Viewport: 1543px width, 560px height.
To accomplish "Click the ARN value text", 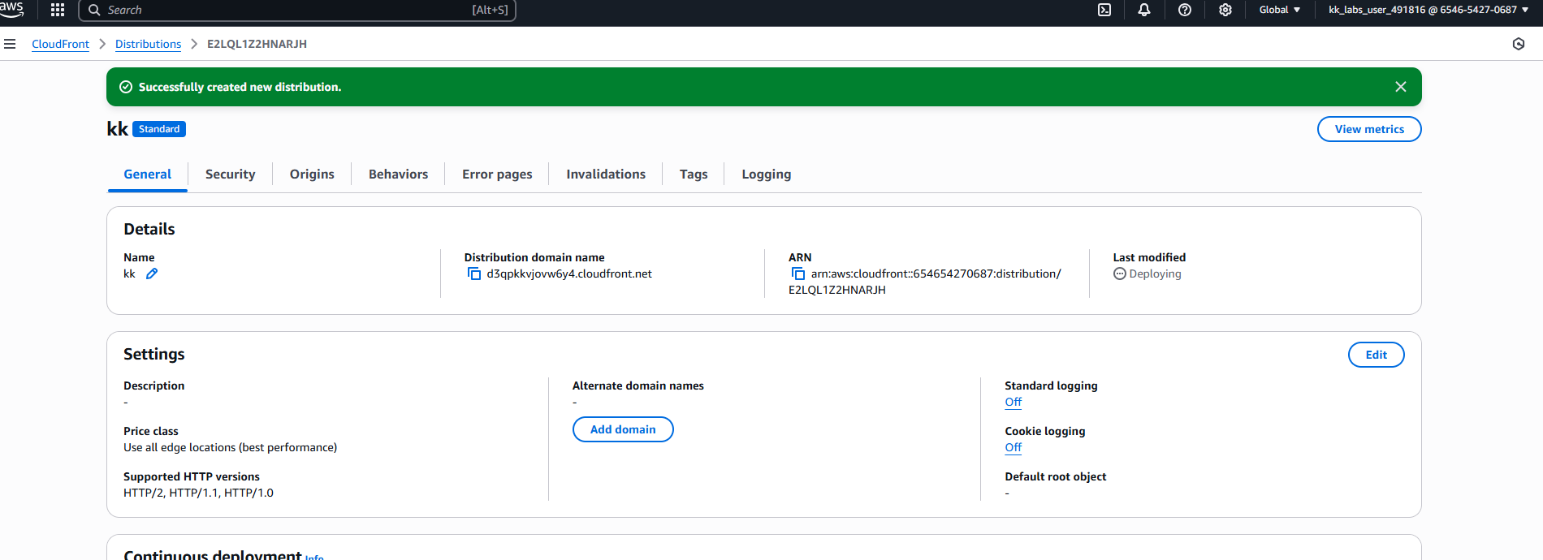I will [926, 282].
